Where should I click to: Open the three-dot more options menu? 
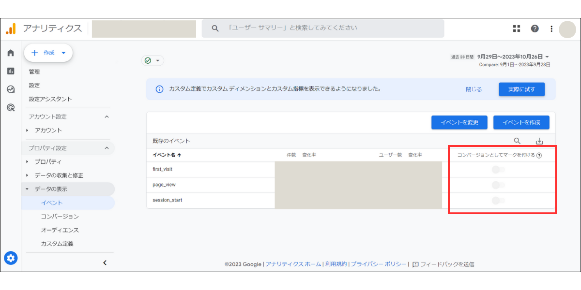pos(551,29)
